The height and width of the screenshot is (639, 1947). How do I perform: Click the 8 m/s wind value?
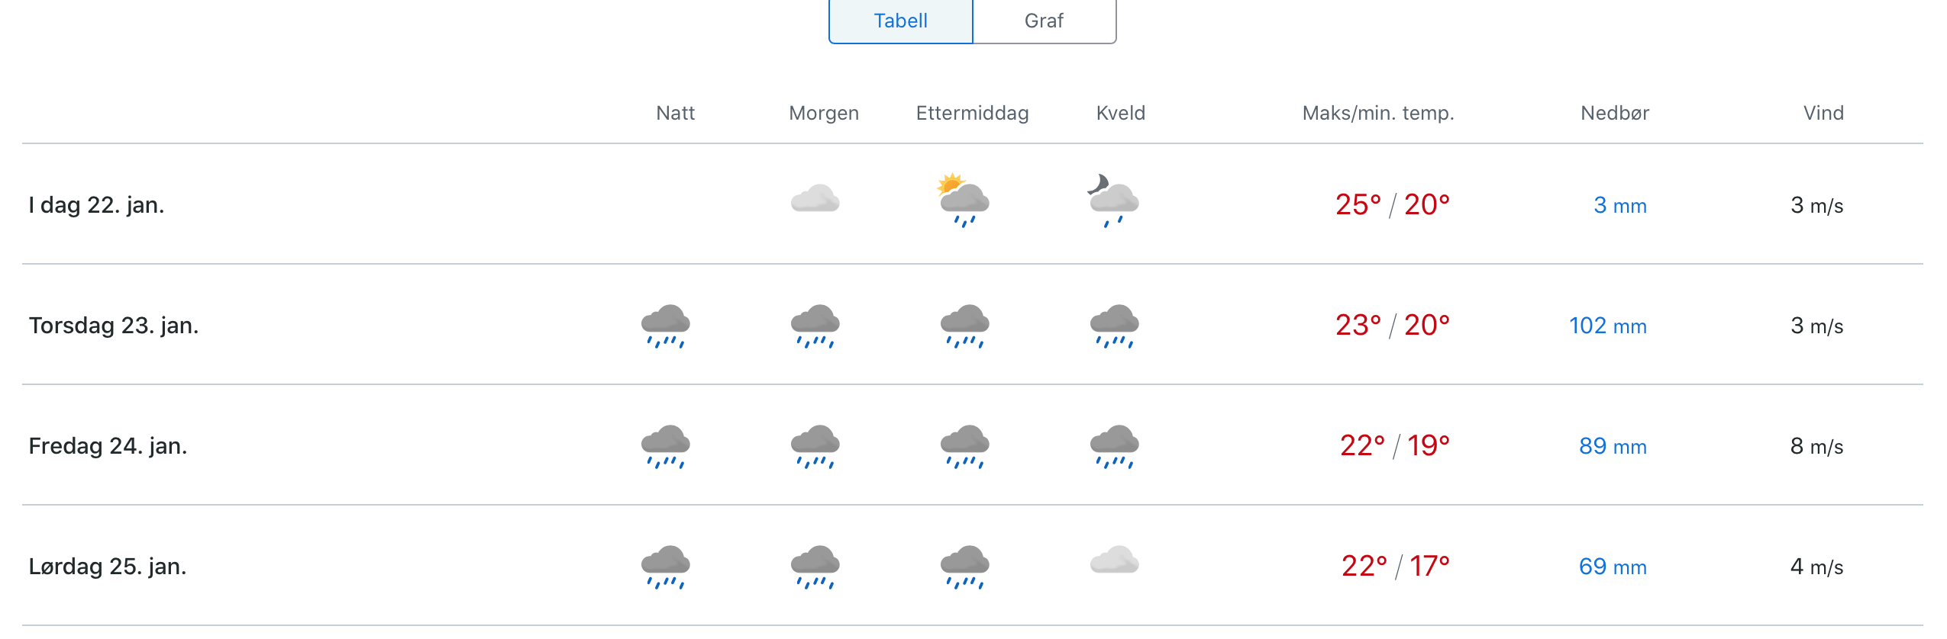pos(1816,446)
